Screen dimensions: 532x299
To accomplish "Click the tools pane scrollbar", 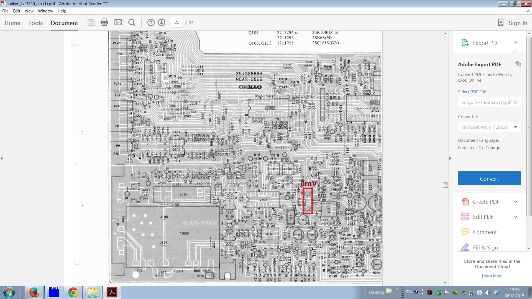I will pos(529,126).
